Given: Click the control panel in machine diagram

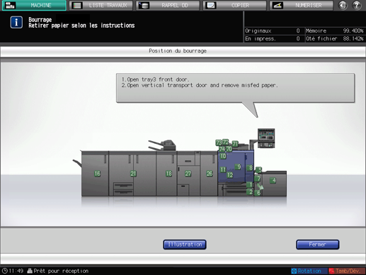Looking at the screenshot, I should coord(266,138).
